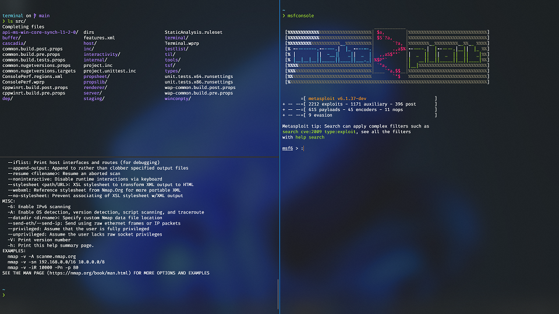Click the bottom-left pane scrollbar

click(x=278, y=294)
